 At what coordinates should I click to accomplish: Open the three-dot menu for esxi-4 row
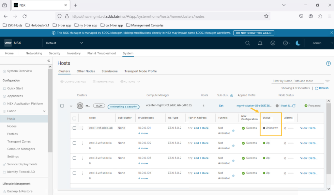tap(83, 173)
